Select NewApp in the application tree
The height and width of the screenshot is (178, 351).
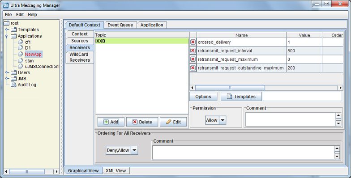33,54
